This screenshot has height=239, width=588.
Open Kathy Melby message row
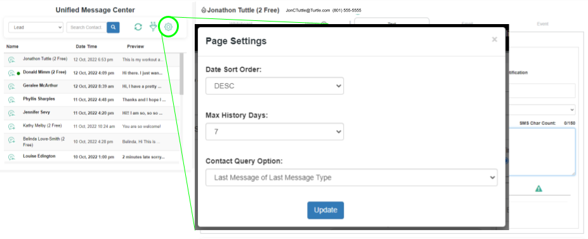pyautogui.click(x=93, y=127)
